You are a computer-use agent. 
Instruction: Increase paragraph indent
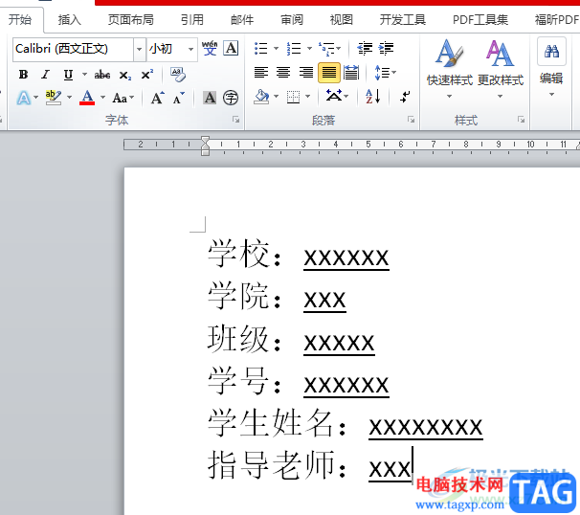pyautogui.click(x=386, y=48)
